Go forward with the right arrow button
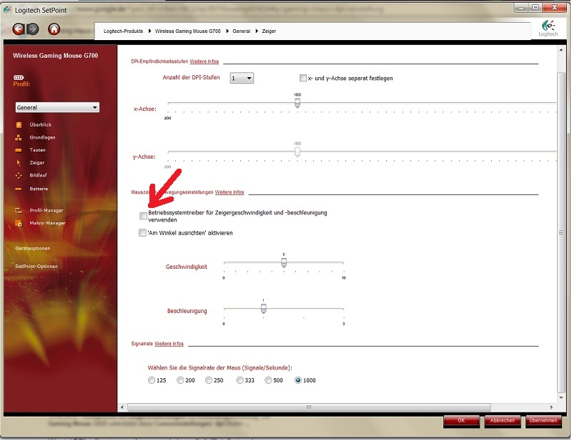Viewport: 572px width, 441px height. pyautogui.click(x=33, y=29)
